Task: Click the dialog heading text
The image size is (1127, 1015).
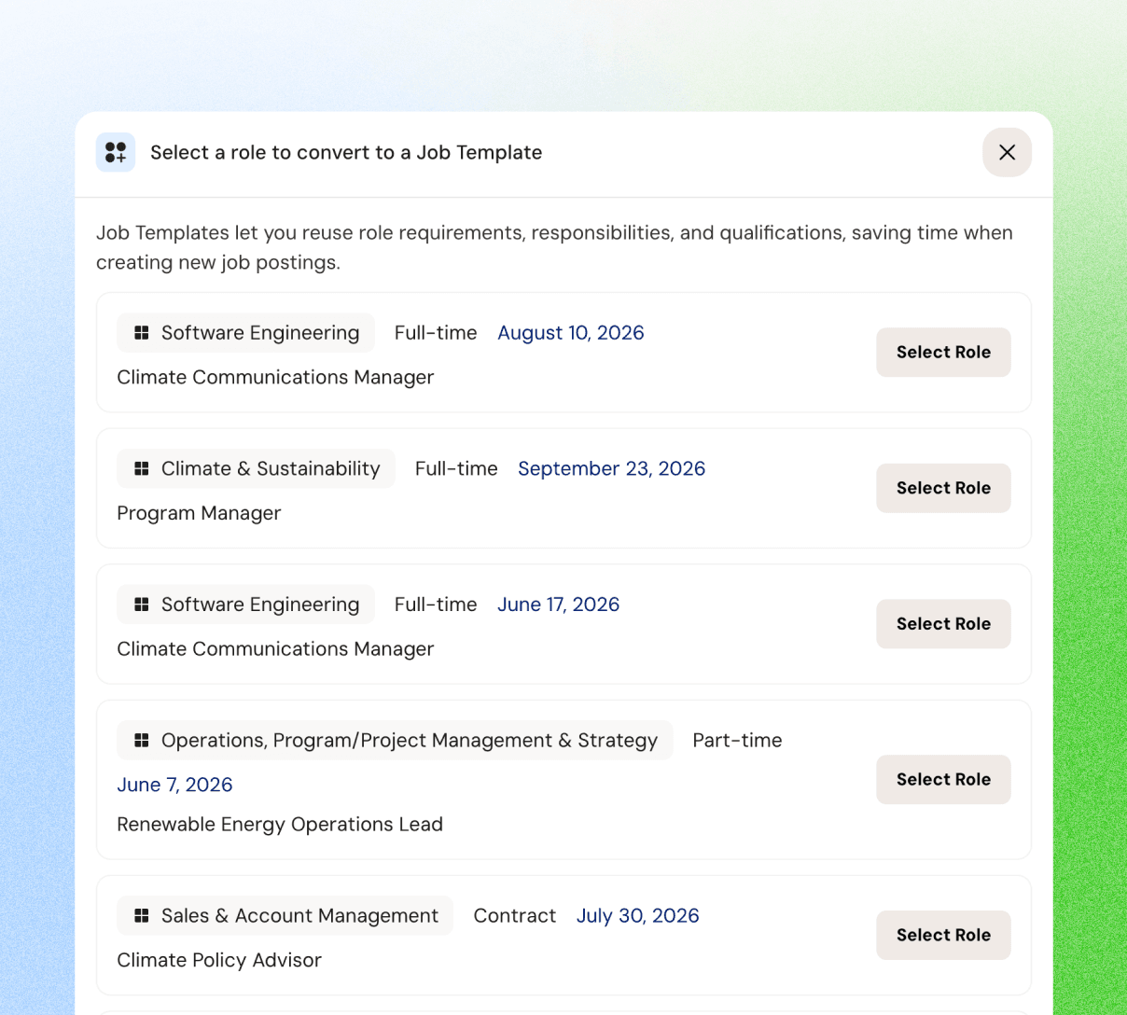Action: pos(346,152)
